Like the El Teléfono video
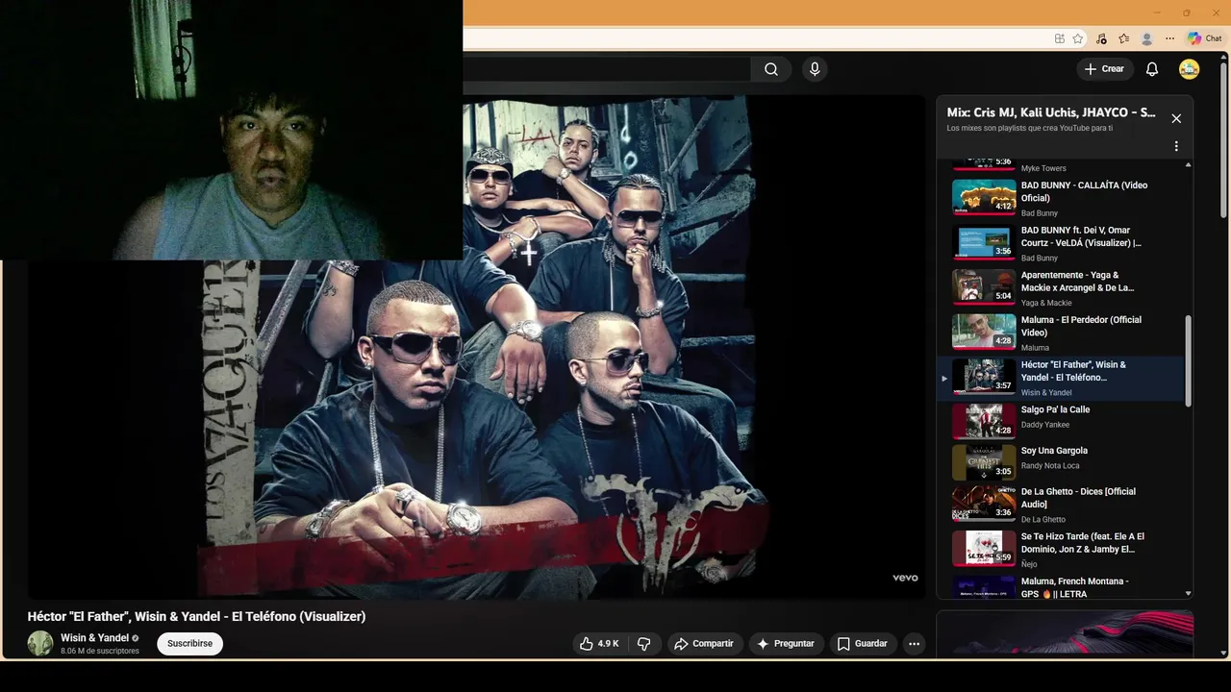The height and width of the screenshot is (692, 1231). (599, 644)
